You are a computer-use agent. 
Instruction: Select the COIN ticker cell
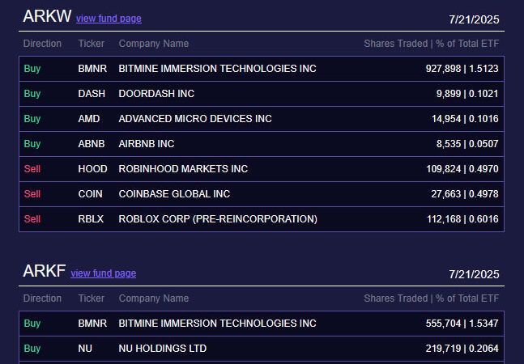point(90,194)
